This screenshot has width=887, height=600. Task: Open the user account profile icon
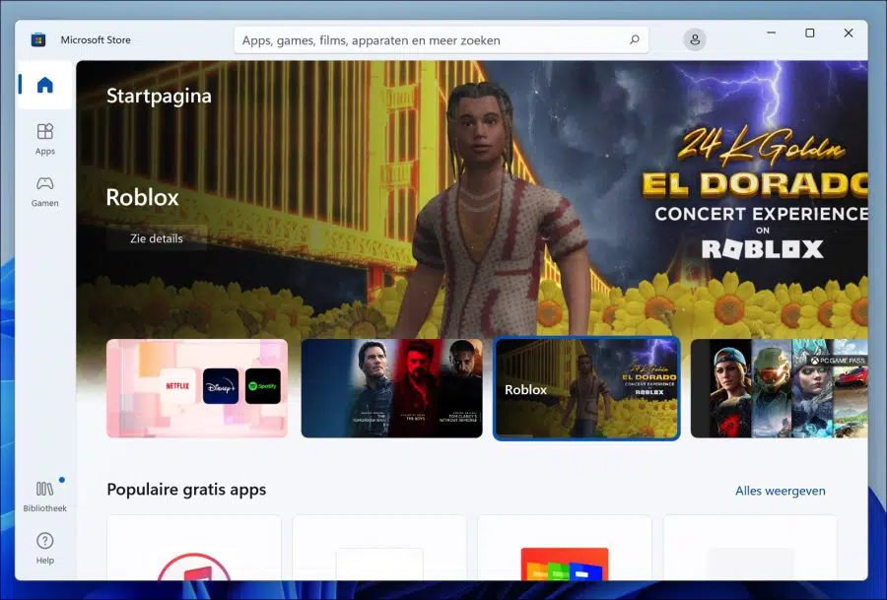pos(695,39)
